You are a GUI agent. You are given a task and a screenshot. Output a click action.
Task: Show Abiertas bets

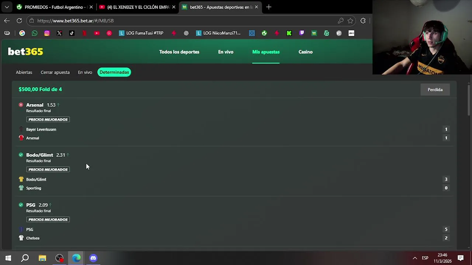coord(24,72)
